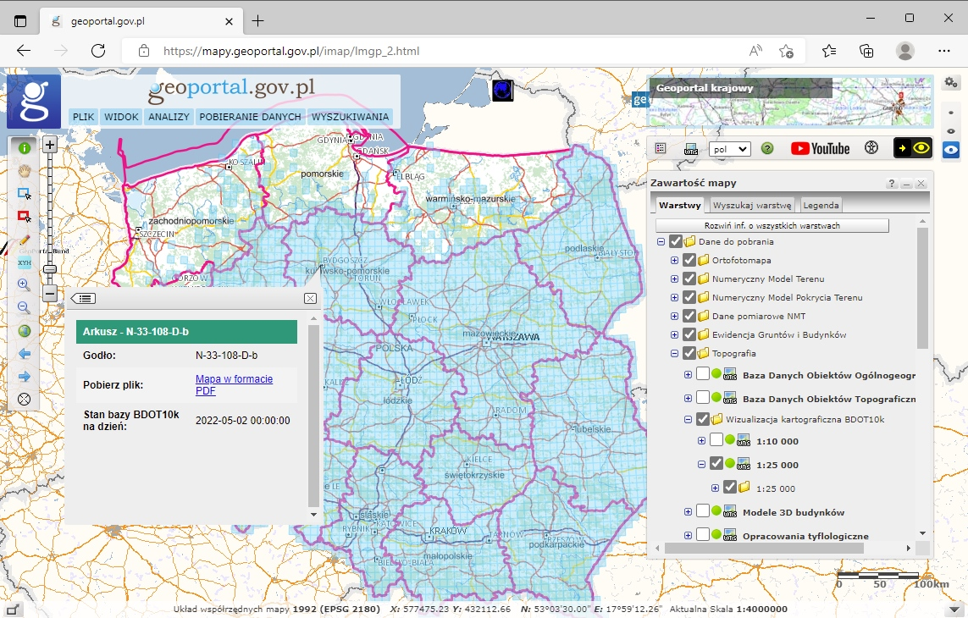Select the red measurement rectangle tool

[24, 215]
